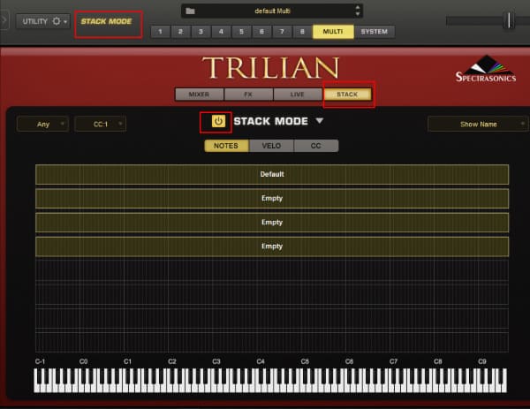Open the STACK tab
530x409 pixels.
click(347, 95)
